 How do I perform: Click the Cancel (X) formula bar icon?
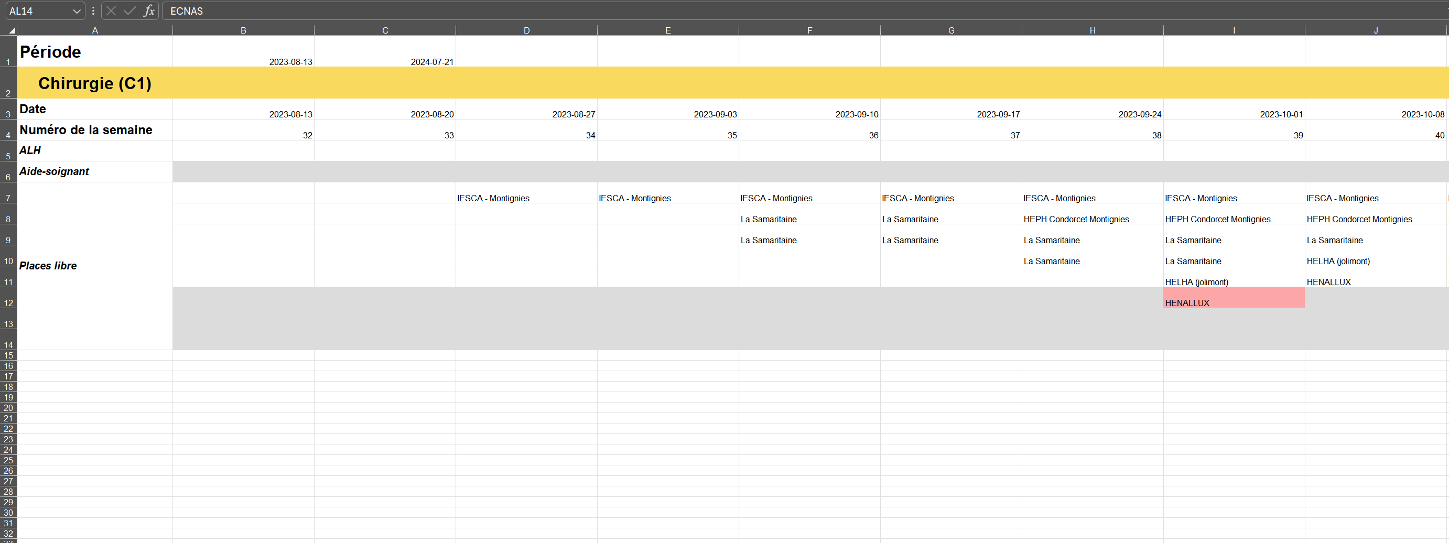(111, 10)
